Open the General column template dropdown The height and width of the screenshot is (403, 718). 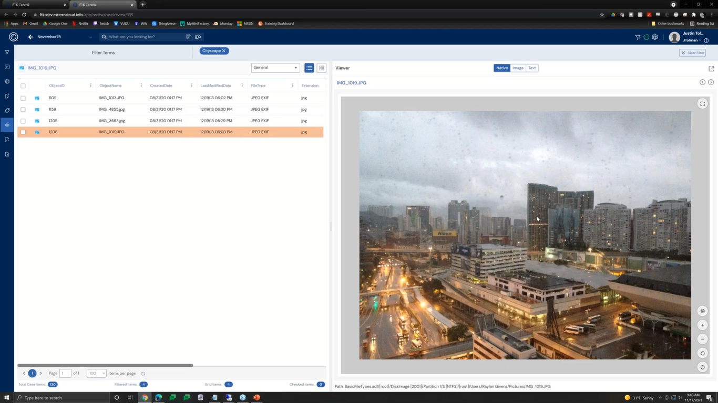(x=275, y=68)
